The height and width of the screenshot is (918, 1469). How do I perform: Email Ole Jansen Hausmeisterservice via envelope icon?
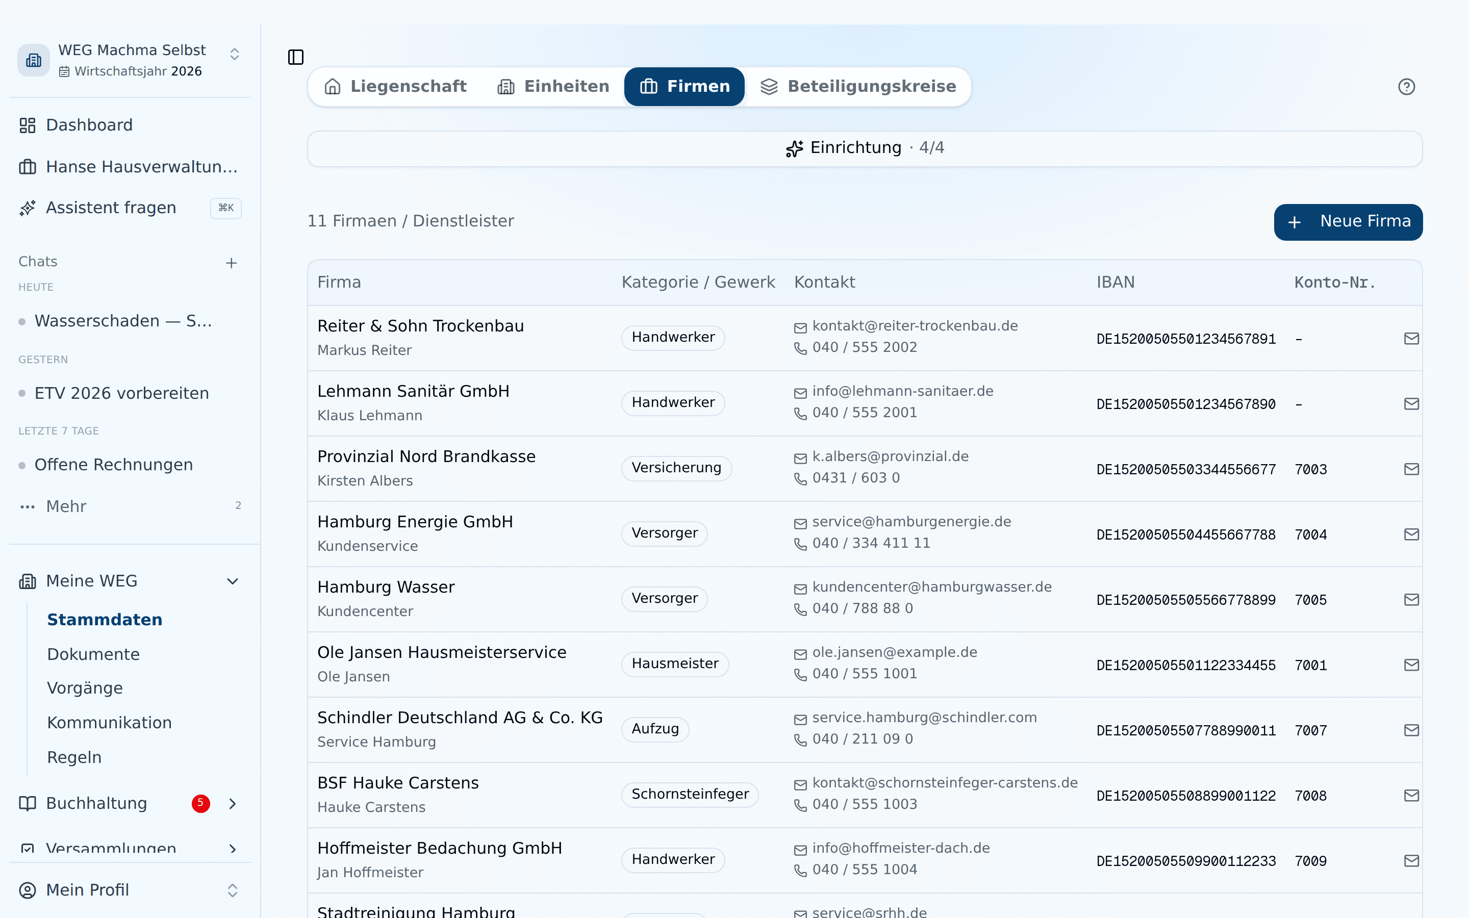(1411, 665)
